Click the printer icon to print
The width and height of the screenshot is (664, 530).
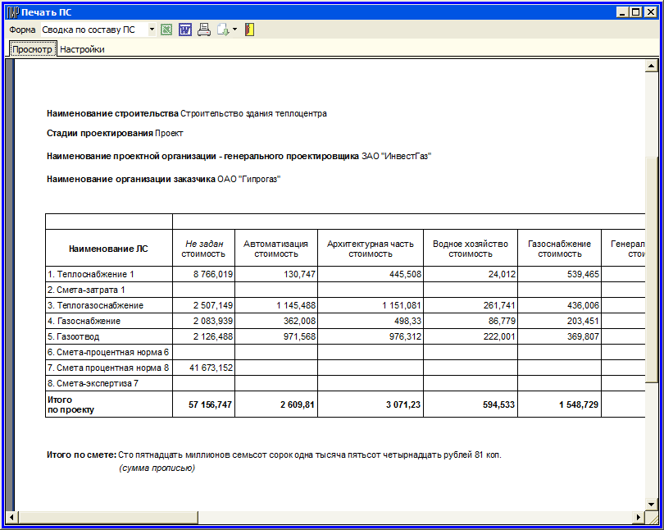203,30
